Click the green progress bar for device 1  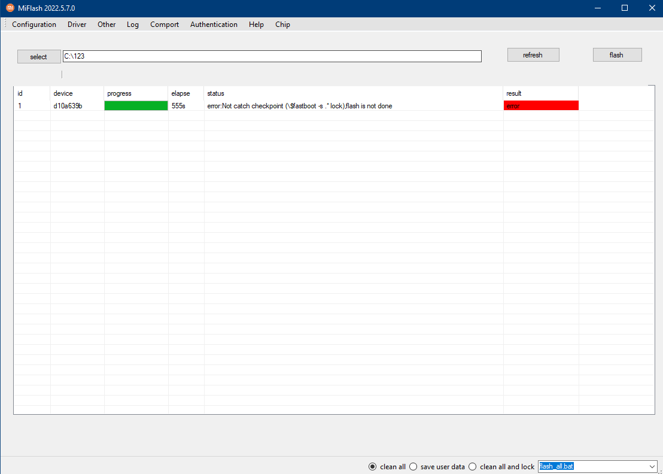[x=136, y=106]
